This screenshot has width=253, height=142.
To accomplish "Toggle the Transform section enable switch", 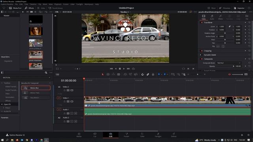I will click(x=202, y=22).
